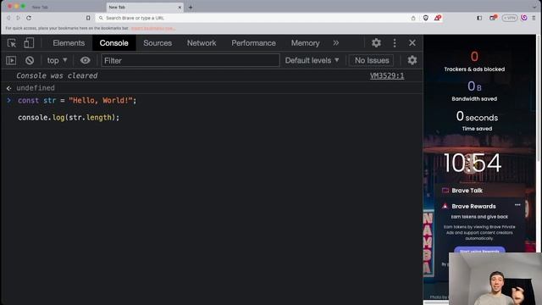The height and width of the screenshot is (305, 542).
Task: Open DevTools settings gear
Action: pos(376,43)
